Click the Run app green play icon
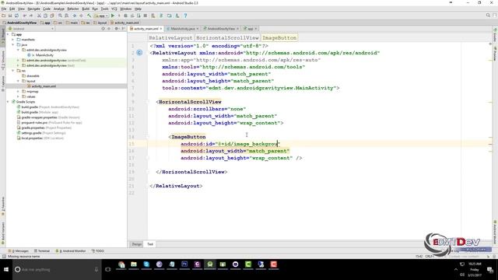 (112, 16)
